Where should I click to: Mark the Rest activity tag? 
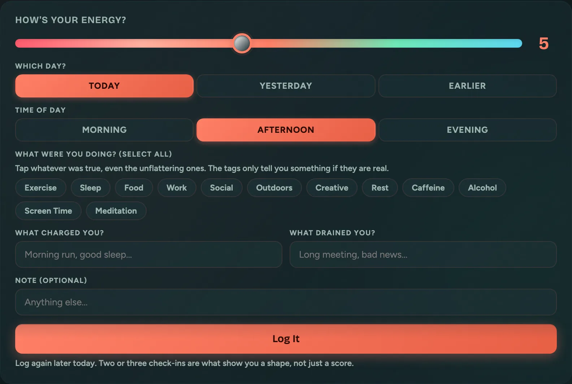[380, 188]
